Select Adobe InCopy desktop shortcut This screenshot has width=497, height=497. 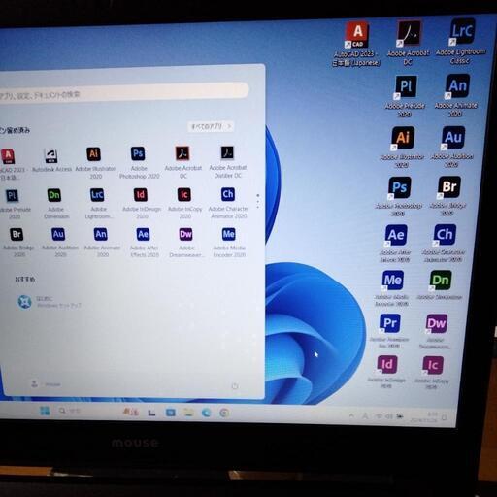(x=432, y=372)
